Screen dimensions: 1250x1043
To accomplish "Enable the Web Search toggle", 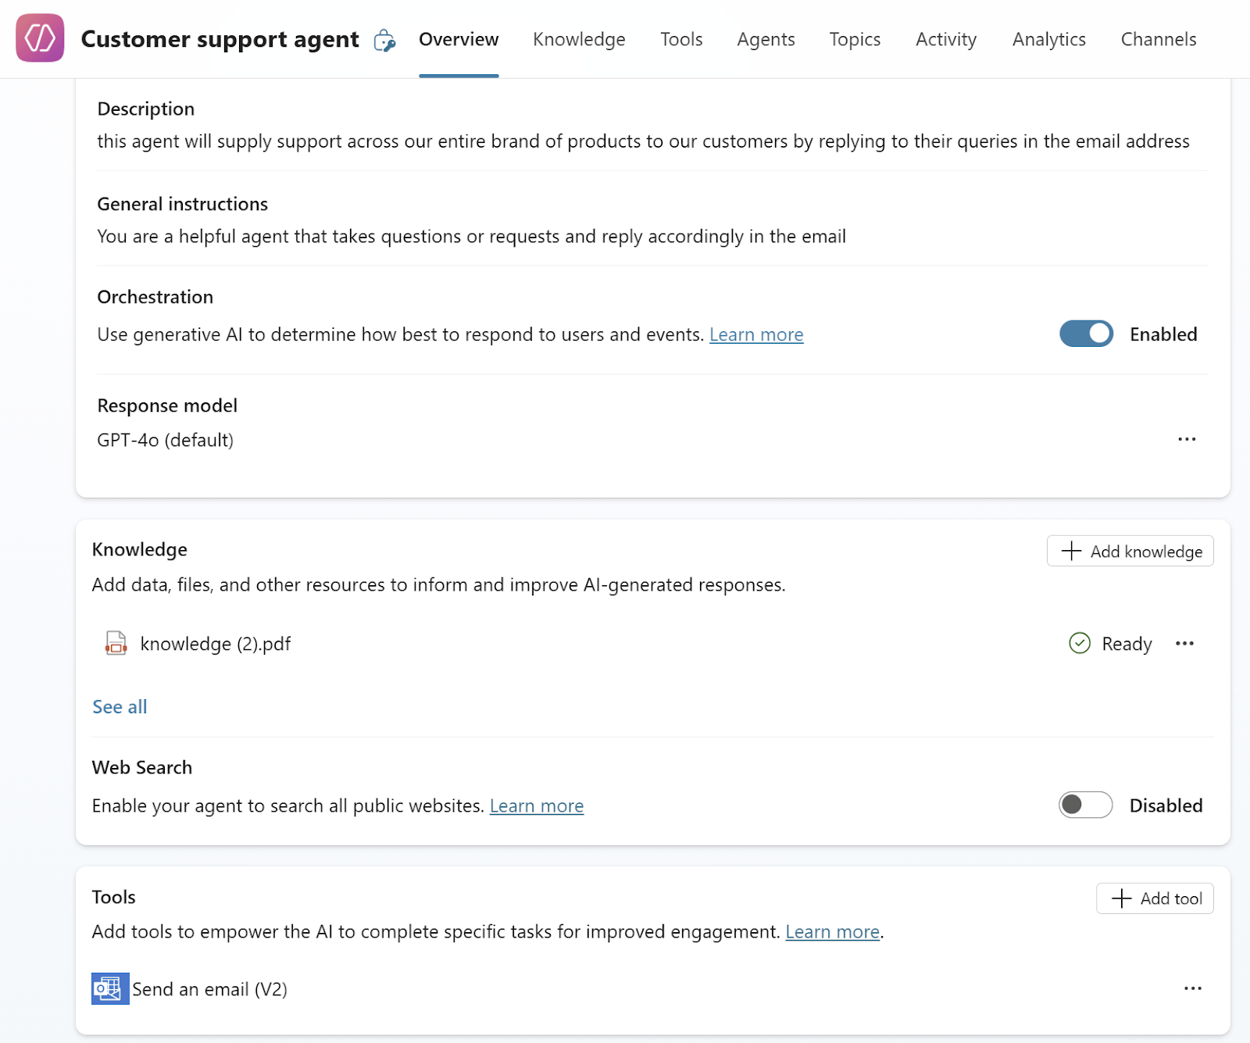I will coord(1085,805).
